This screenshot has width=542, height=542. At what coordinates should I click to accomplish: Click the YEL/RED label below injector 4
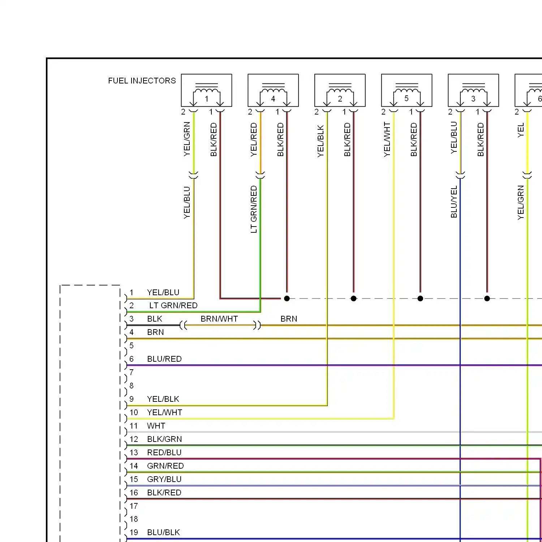click(254, 139)
